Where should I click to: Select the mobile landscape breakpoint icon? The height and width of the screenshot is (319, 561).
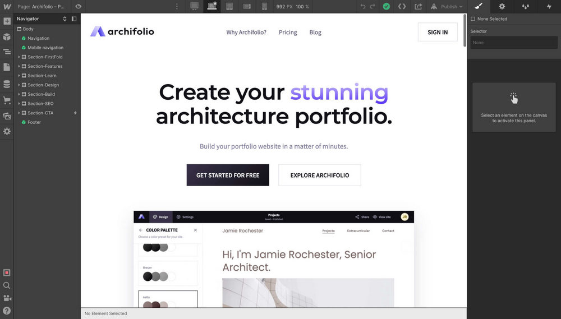point(247,6)
